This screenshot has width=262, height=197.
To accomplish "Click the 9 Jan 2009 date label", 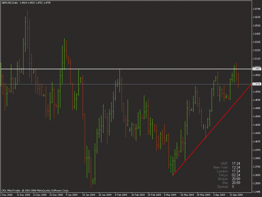I will 72,195.
